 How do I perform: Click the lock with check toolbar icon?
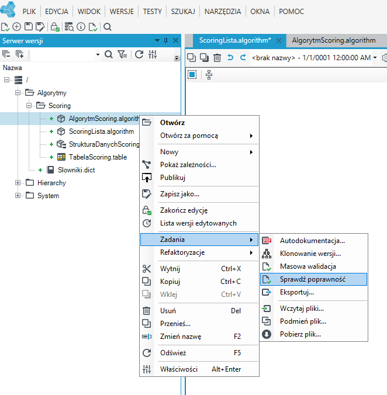55,27
